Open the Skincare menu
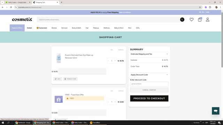 64,28
